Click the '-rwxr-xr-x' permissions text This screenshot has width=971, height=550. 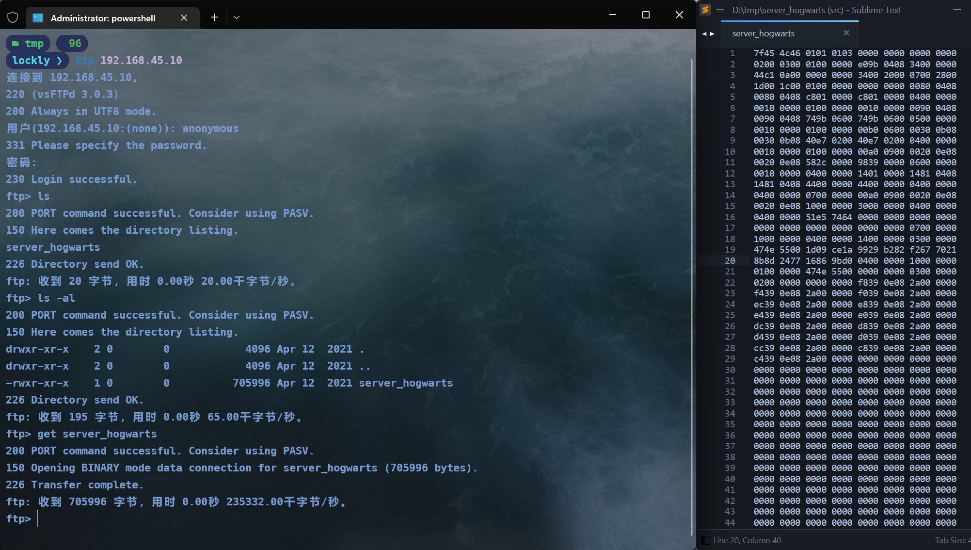(37, 383)
